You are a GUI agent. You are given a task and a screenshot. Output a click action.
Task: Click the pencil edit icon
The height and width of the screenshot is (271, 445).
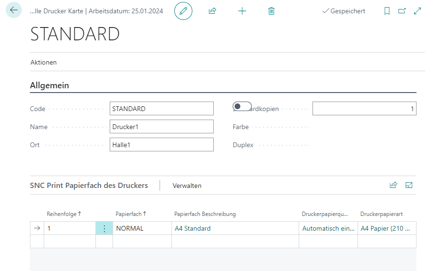click(x=183, y=10)
